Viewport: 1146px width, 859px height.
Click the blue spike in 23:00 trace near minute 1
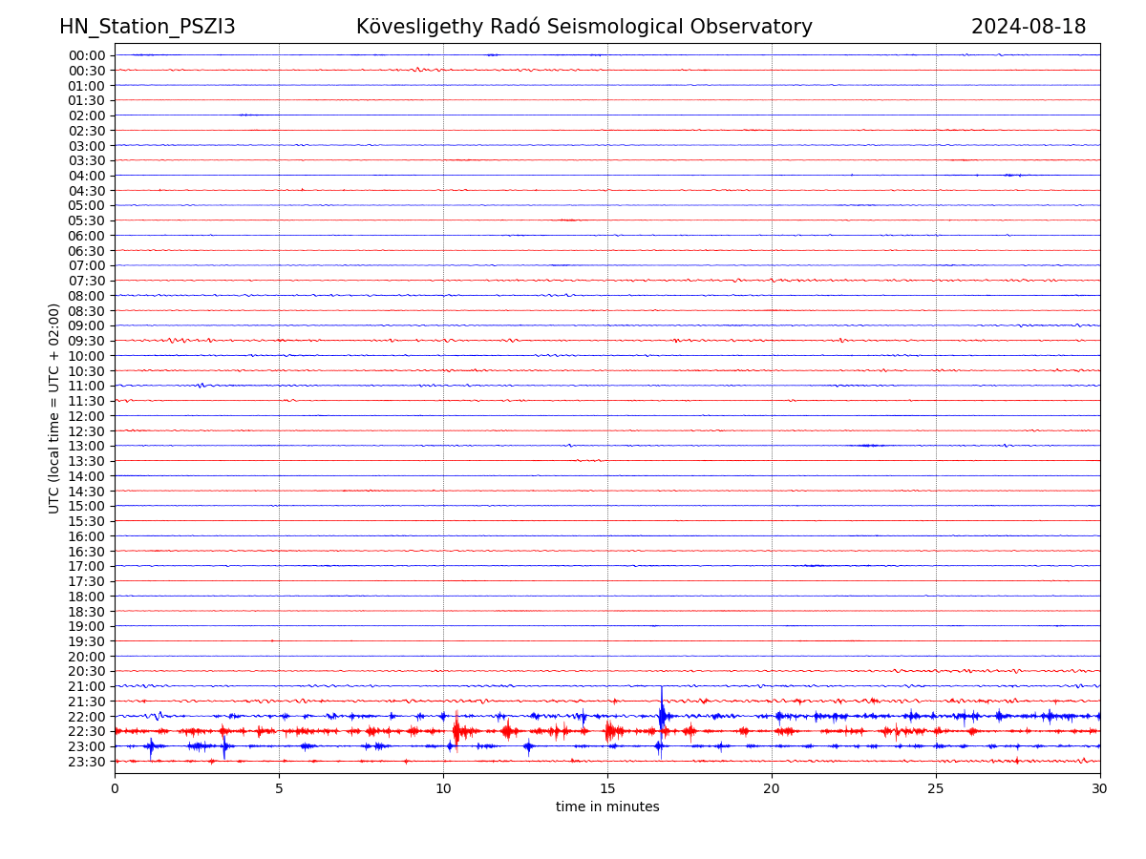pos(151,746)
